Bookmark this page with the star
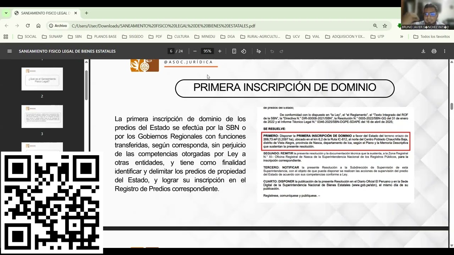The image size is (454, 255). (385, 26)
